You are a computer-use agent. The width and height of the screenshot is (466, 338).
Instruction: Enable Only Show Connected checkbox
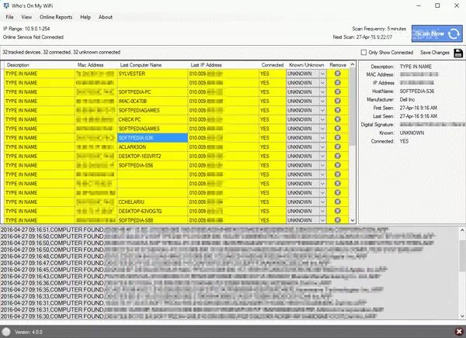pos(364,53)
